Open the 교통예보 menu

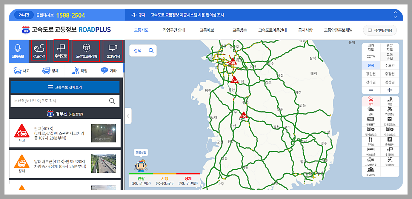click(207, 30)
